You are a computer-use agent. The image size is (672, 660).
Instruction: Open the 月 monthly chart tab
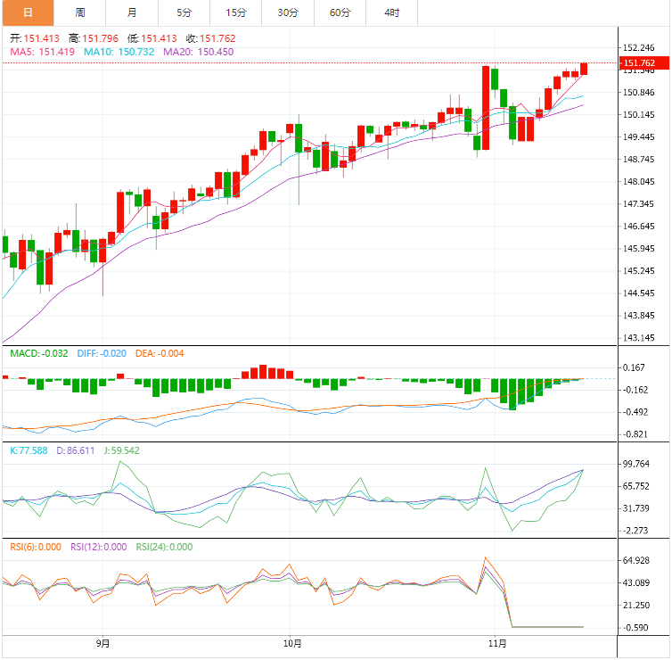pos(132,12)
